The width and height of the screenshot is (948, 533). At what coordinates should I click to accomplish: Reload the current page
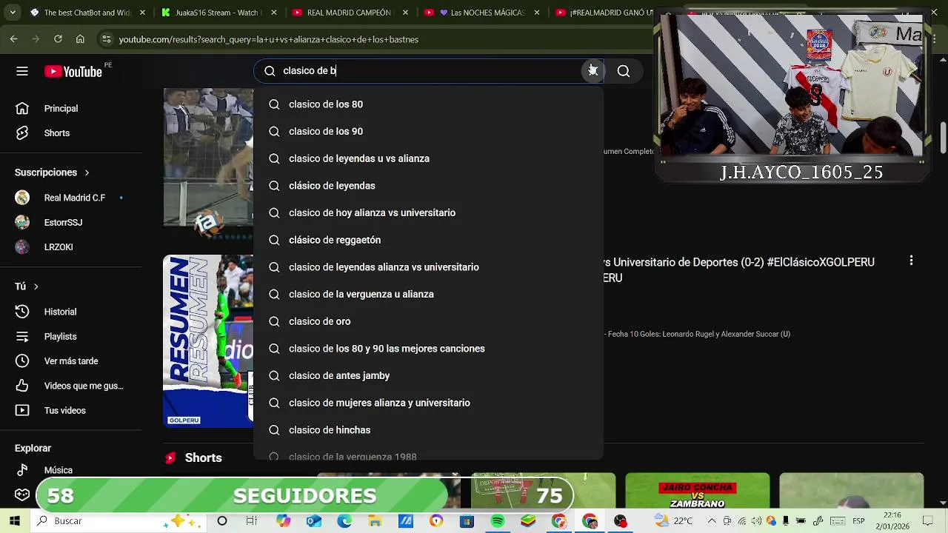[x=58, y=39]
